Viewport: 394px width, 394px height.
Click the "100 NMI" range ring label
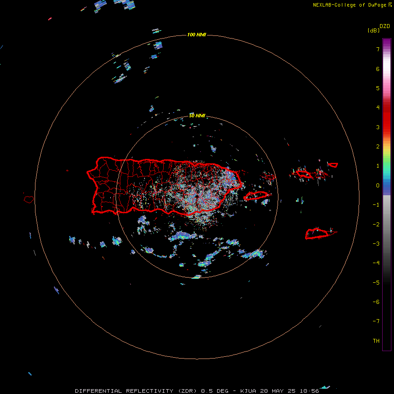[197, 35]
